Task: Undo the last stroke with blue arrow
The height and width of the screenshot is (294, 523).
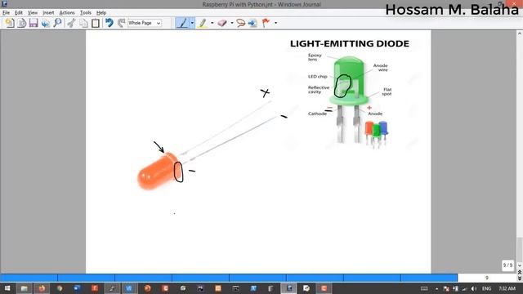Action: click(x=109, y=23)
